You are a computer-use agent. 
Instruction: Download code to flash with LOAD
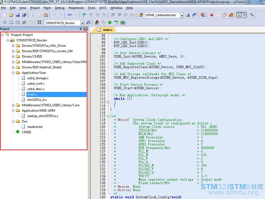pos(39,22)
